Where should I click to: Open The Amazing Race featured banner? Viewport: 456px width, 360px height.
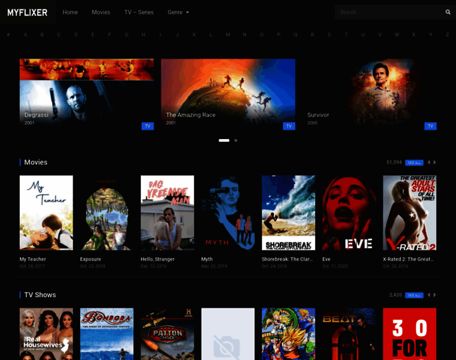[x=228, y=94]
